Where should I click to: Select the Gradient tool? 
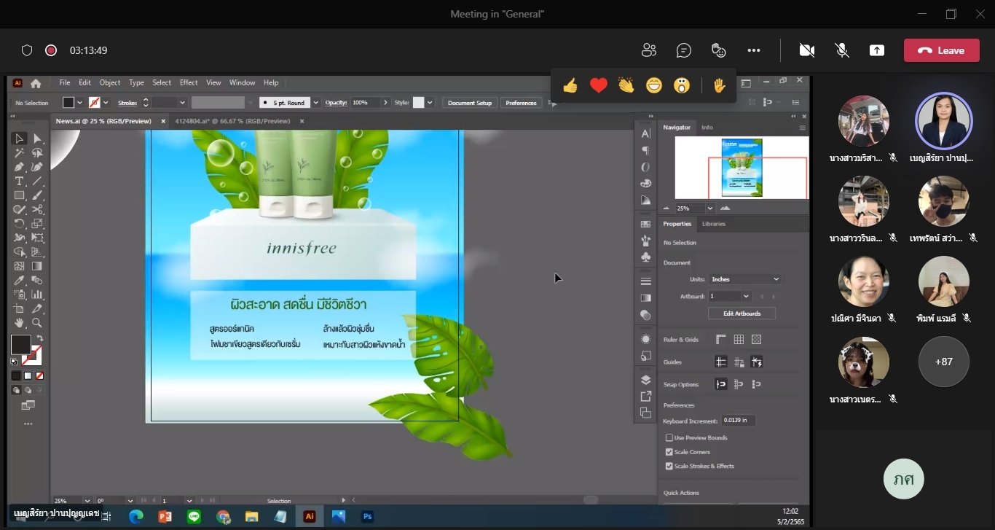coord(37,266)
